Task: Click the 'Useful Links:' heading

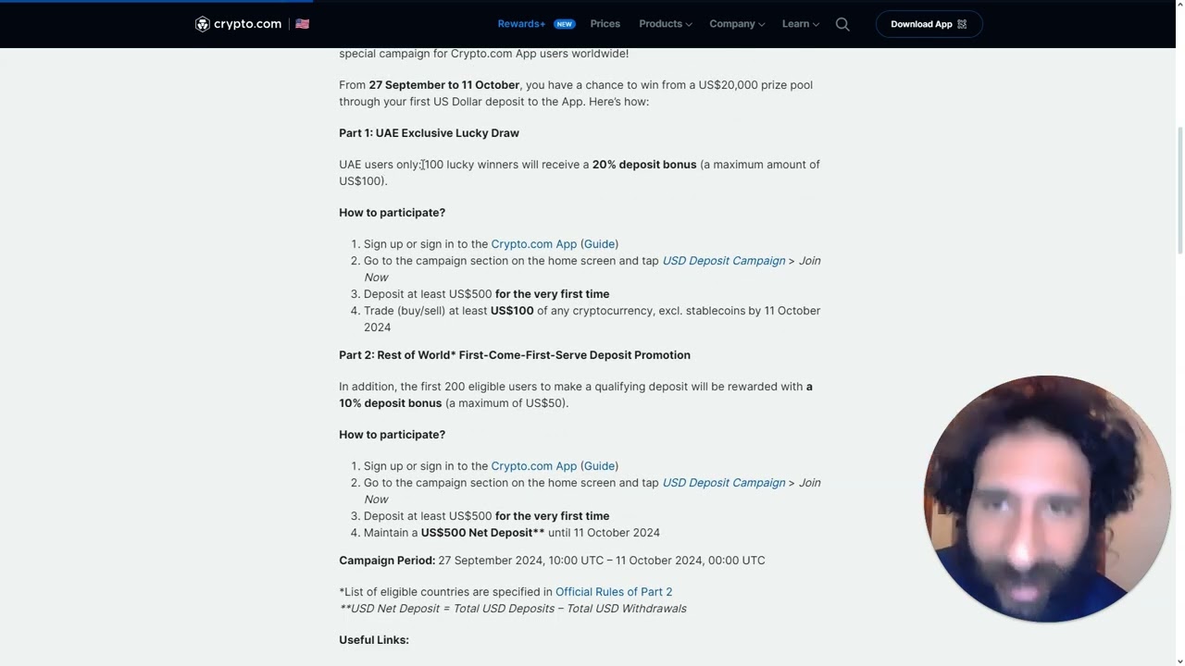Action: (374, 640)
